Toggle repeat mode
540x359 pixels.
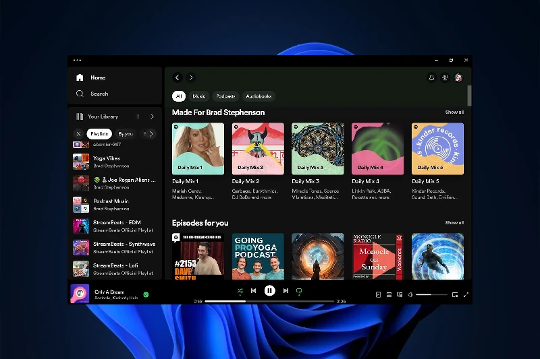pyautogui.click(x=299, y=292)
